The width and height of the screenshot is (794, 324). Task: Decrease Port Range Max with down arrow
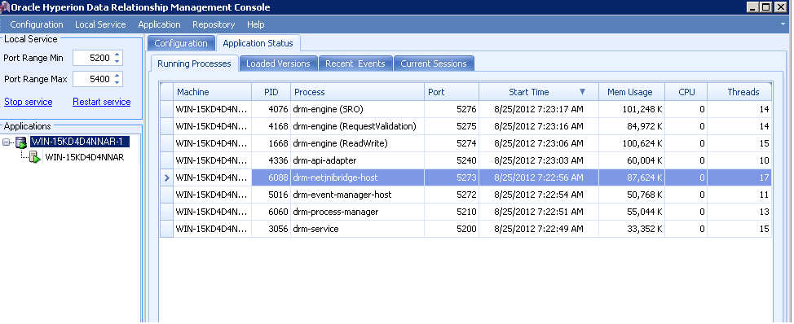(x=117, y=83)
